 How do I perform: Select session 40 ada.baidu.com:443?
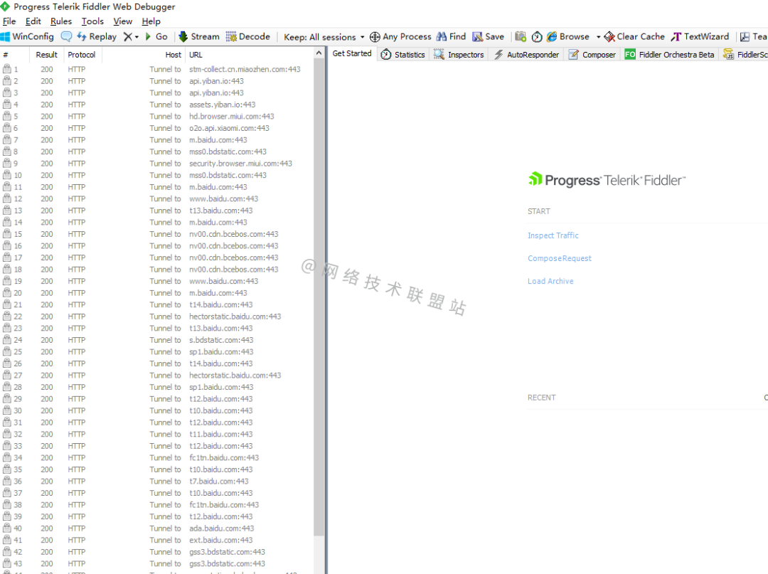(x=156, y=528)
